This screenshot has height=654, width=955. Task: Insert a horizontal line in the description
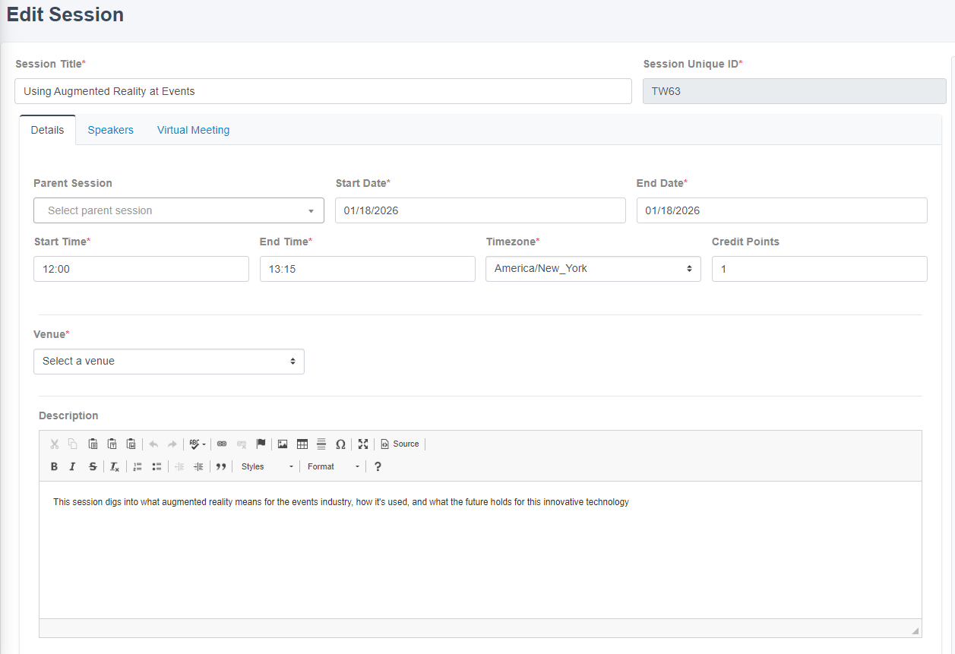click(x=321, y=444)
